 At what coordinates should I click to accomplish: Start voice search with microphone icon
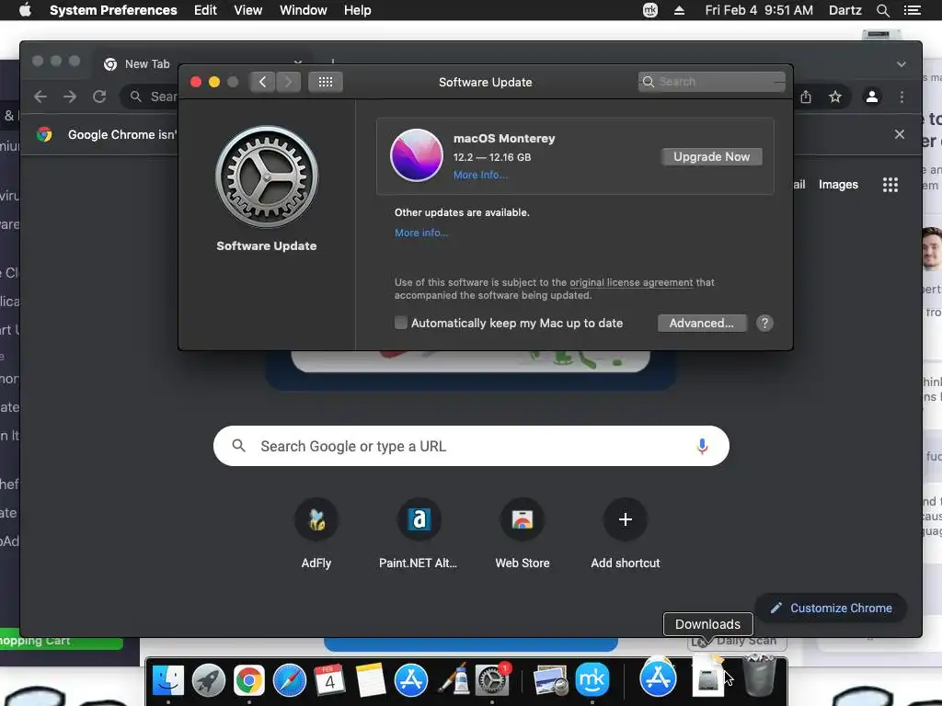pos(702,446)
